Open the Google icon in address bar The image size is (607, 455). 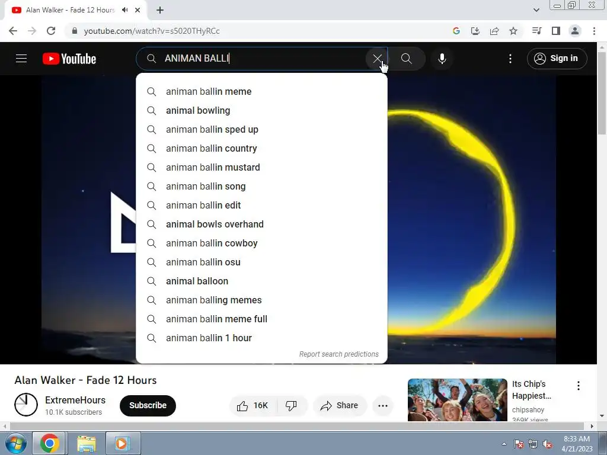click(x=456, y=31)
